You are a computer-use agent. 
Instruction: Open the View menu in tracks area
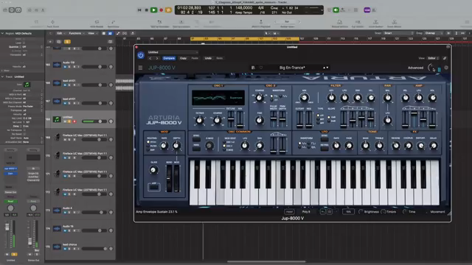(92, 33)
